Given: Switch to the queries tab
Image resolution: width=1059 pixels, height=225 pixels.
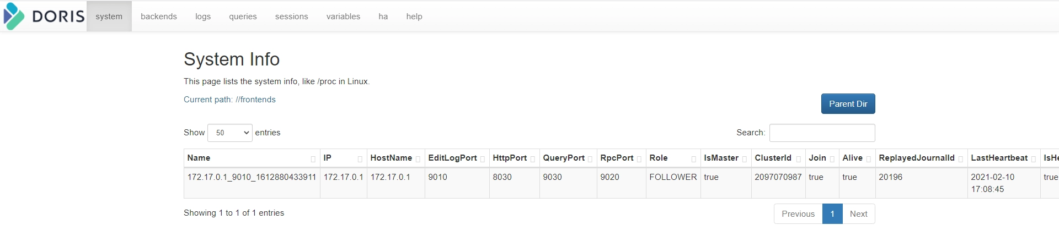Looking at the screenshot, I should pyautogui.click(x=243, y=17).
